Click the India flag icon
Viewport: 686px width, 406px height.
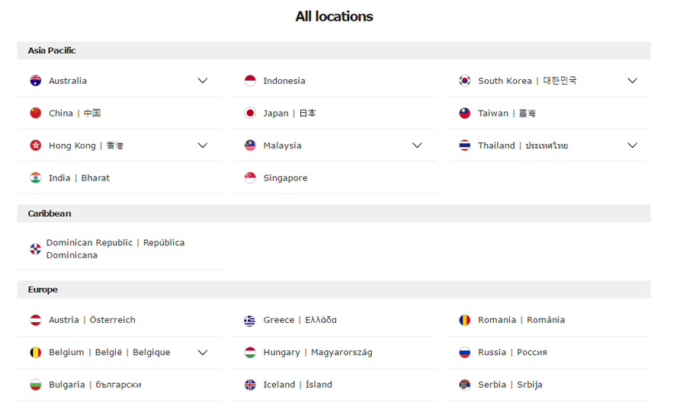[36, 178]
